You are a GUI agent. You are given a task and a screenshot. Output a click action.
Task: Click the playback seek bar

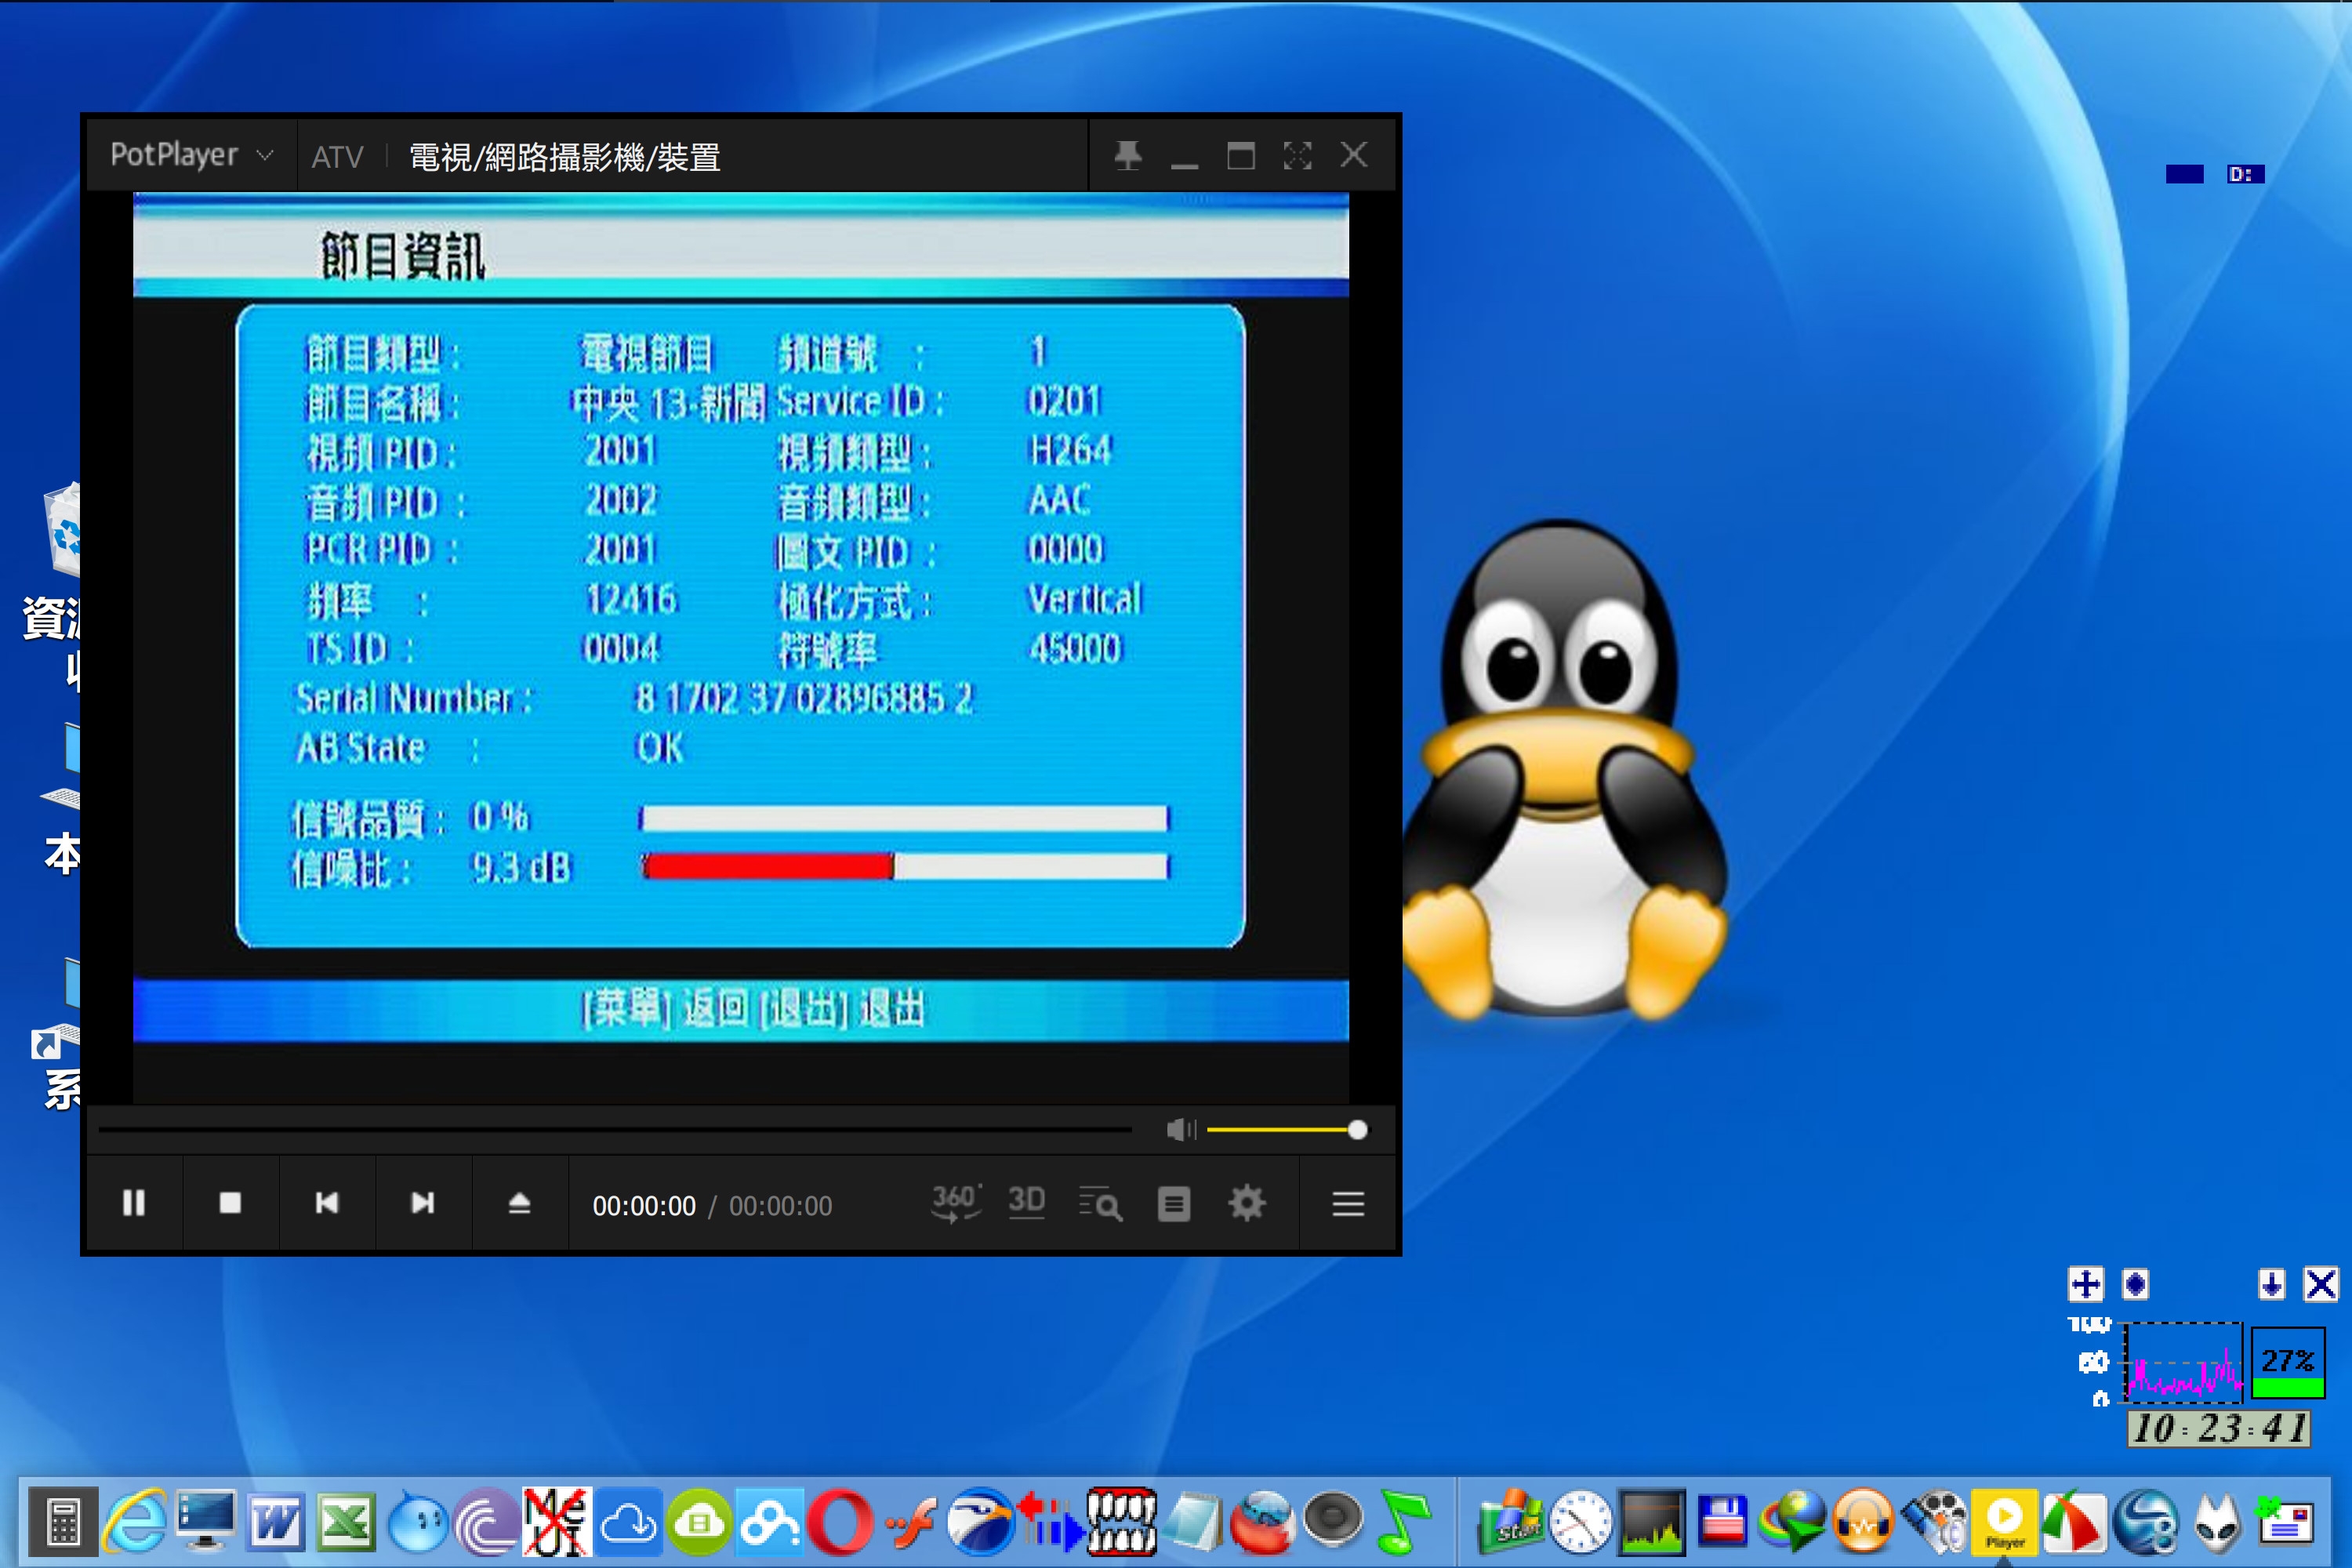(x=615, y=1130)
